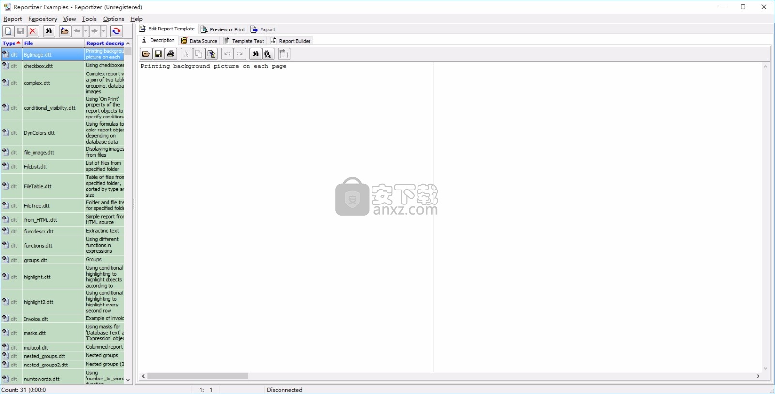This screenshot has height=394, width=775.
Task: Select checkbox.dtt in the report list
Action: 62,66
